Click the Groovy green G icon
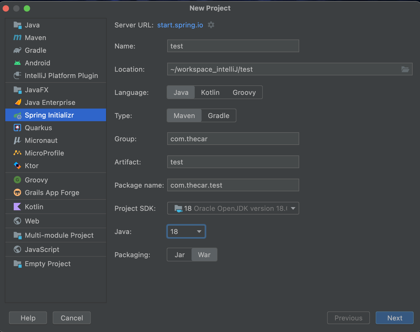This screenshot has width=420, height=332. point(17,180)
